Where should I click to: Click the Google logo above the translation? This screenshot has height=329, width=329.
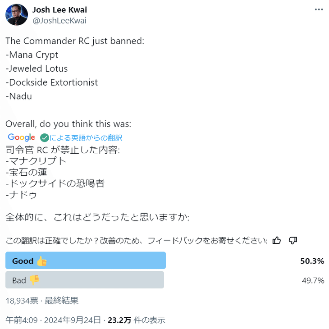21,137
